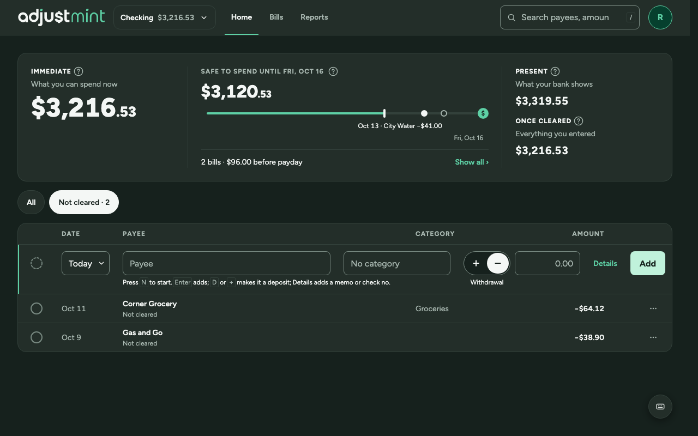Go to the Bills tab
Viewport: 698px width, 436px height.
tap(276, 17)
